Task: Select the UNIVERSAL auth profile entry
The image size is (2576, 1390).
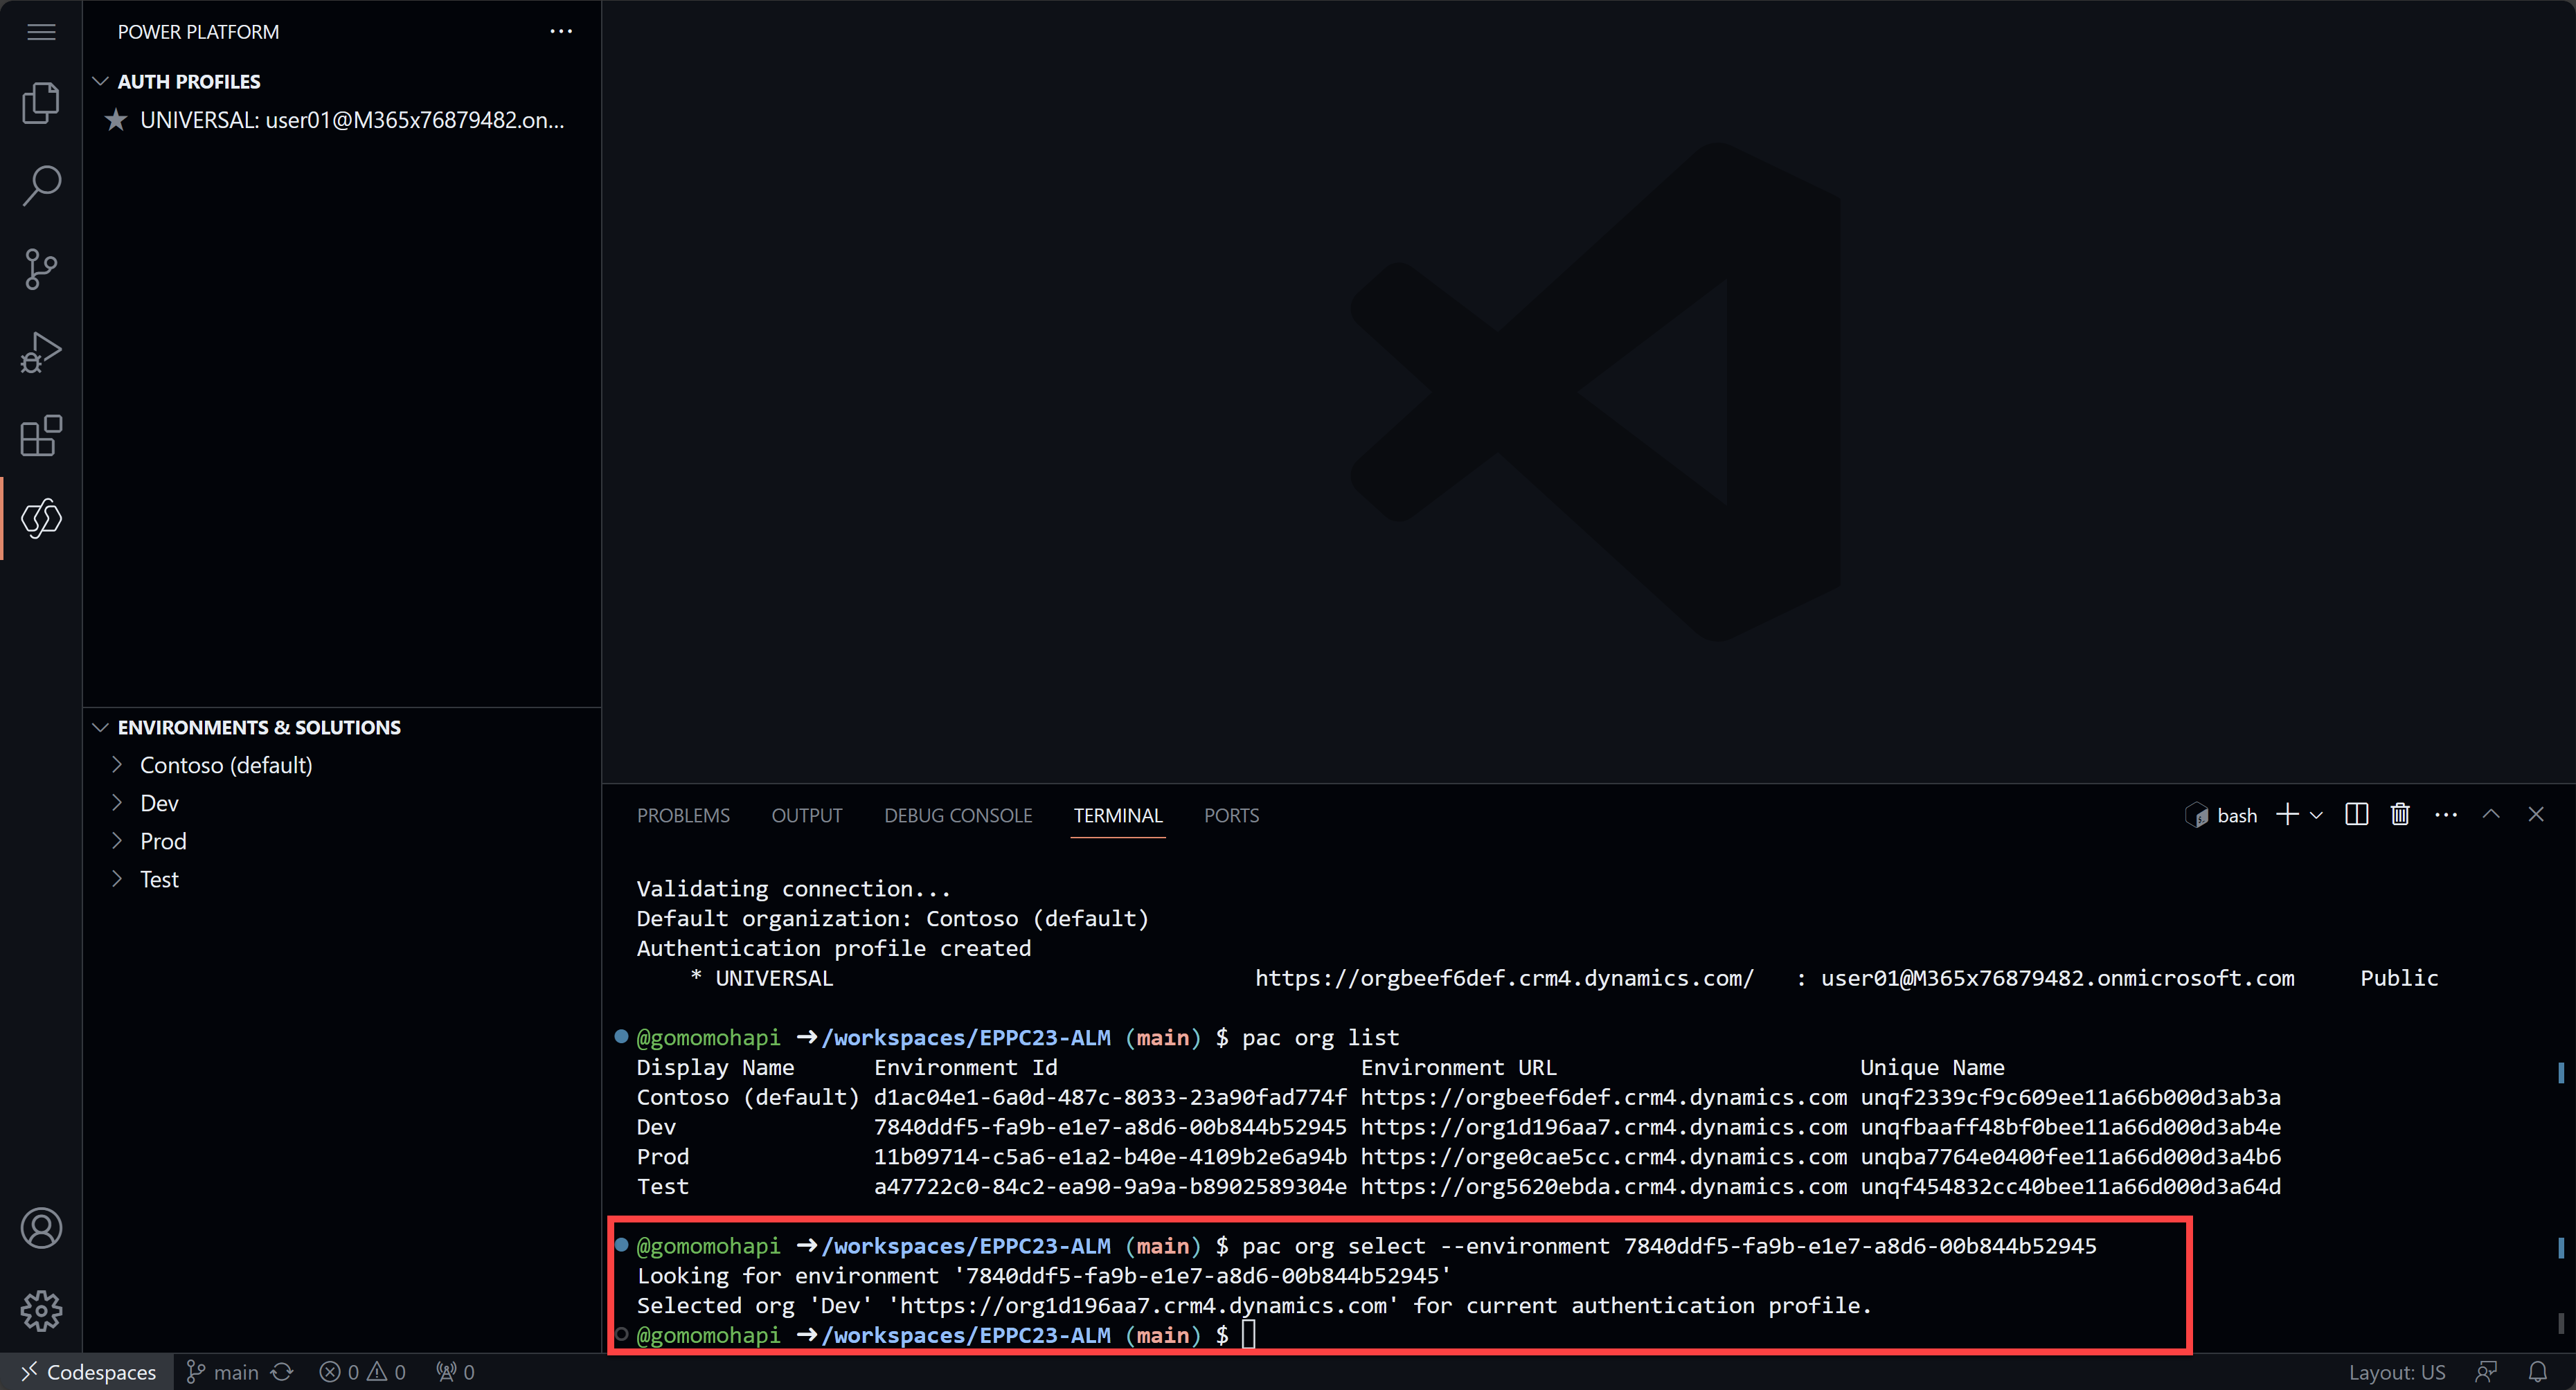Action: (342, 120)
